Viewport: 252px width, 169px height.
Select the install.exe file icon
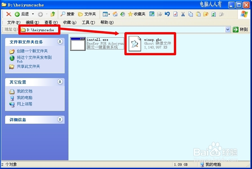point(78,44)
